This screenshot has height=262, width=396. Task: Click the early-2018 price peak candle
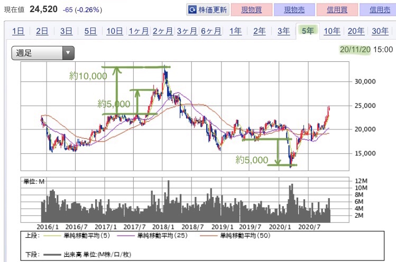coord(165,73)
